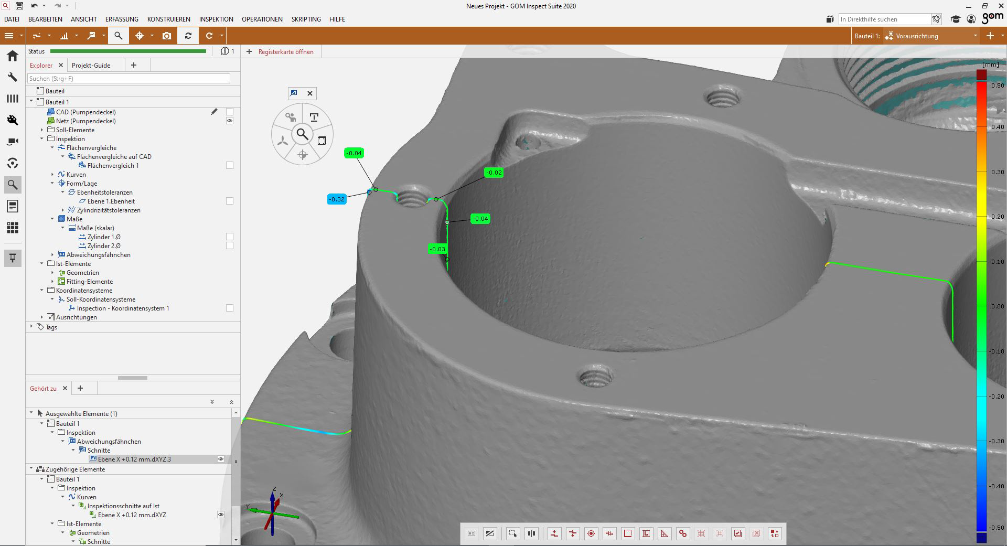Click the Explorer search field
Screen dimensions: 1007x546
(x=128, y=78)
